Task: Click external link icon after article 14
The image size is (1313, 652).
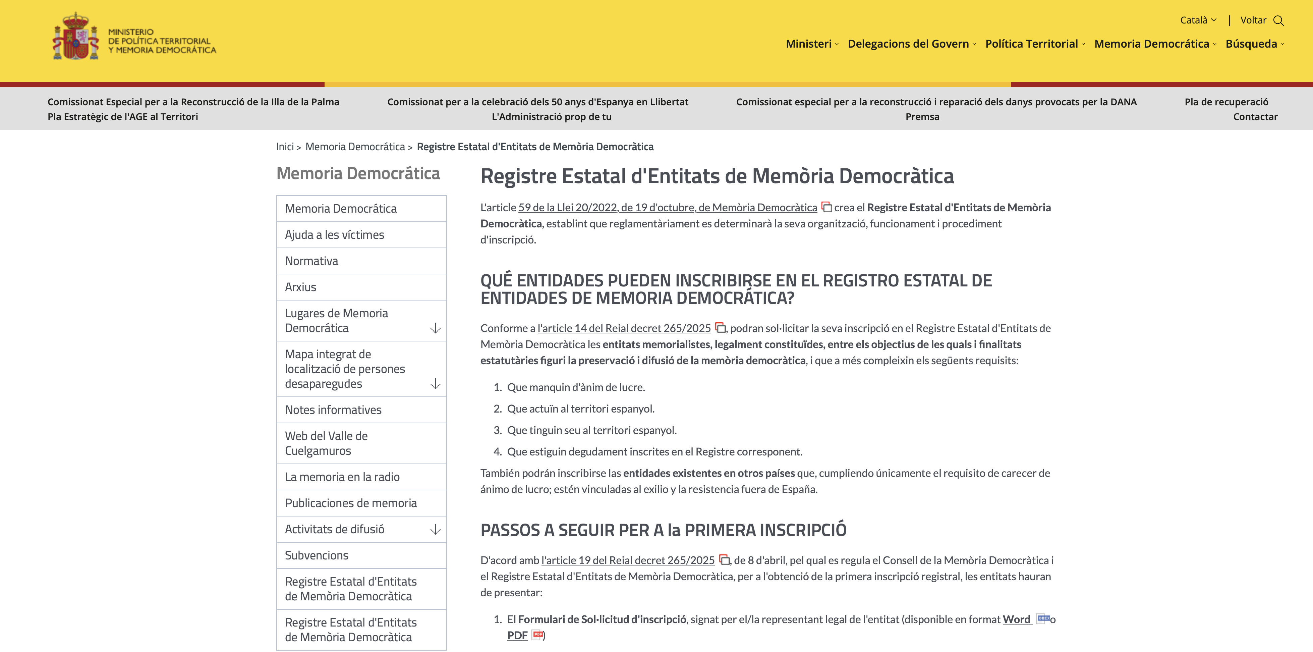Action: [x=720, y=328]
